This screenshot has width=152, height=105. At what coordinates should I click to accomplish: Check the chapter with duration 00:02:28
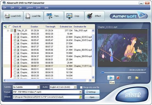tap(15, 34)
